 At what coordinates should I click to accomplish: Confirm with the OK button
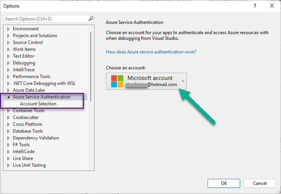pyautogui.click(x=224, y=183)
